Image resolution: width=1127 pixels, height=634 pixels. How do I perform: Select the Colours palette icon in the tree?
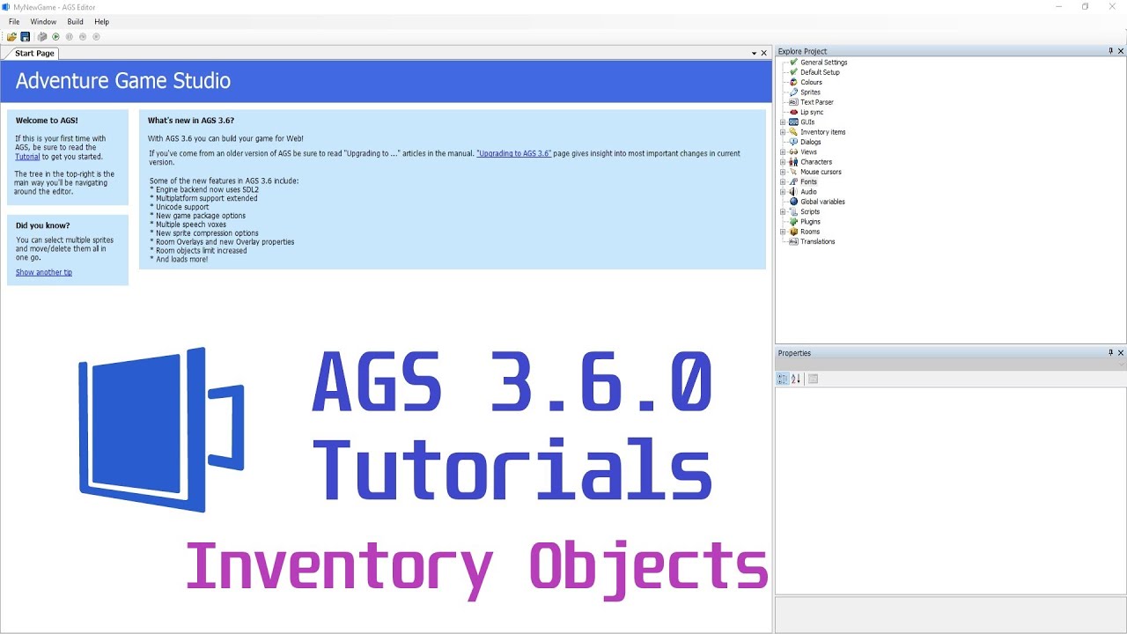793,82
